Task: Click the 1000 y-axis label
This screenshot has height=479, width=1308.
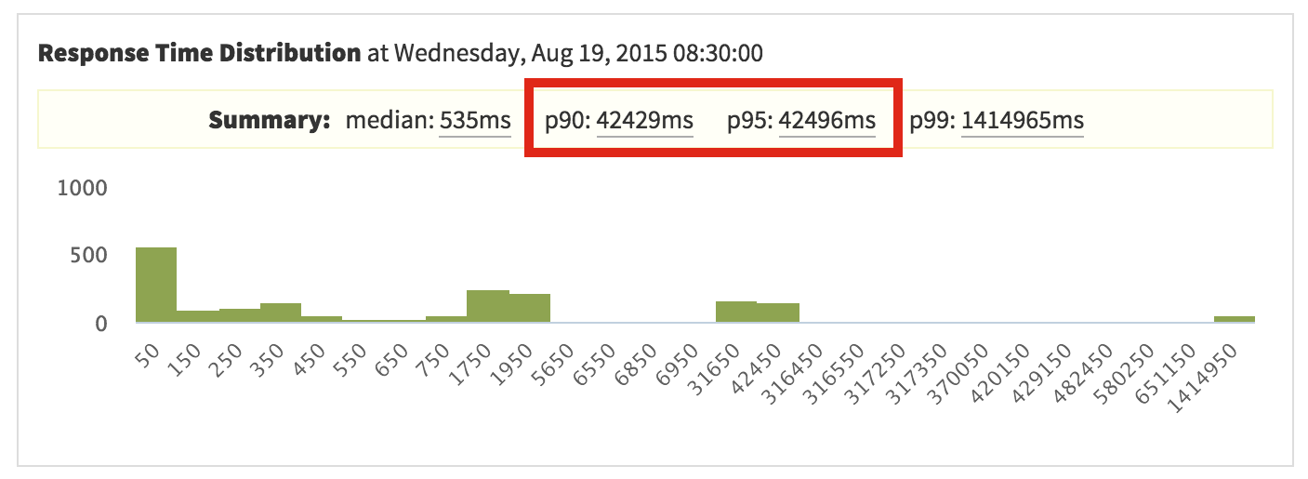Action: [x=83, y=188]
